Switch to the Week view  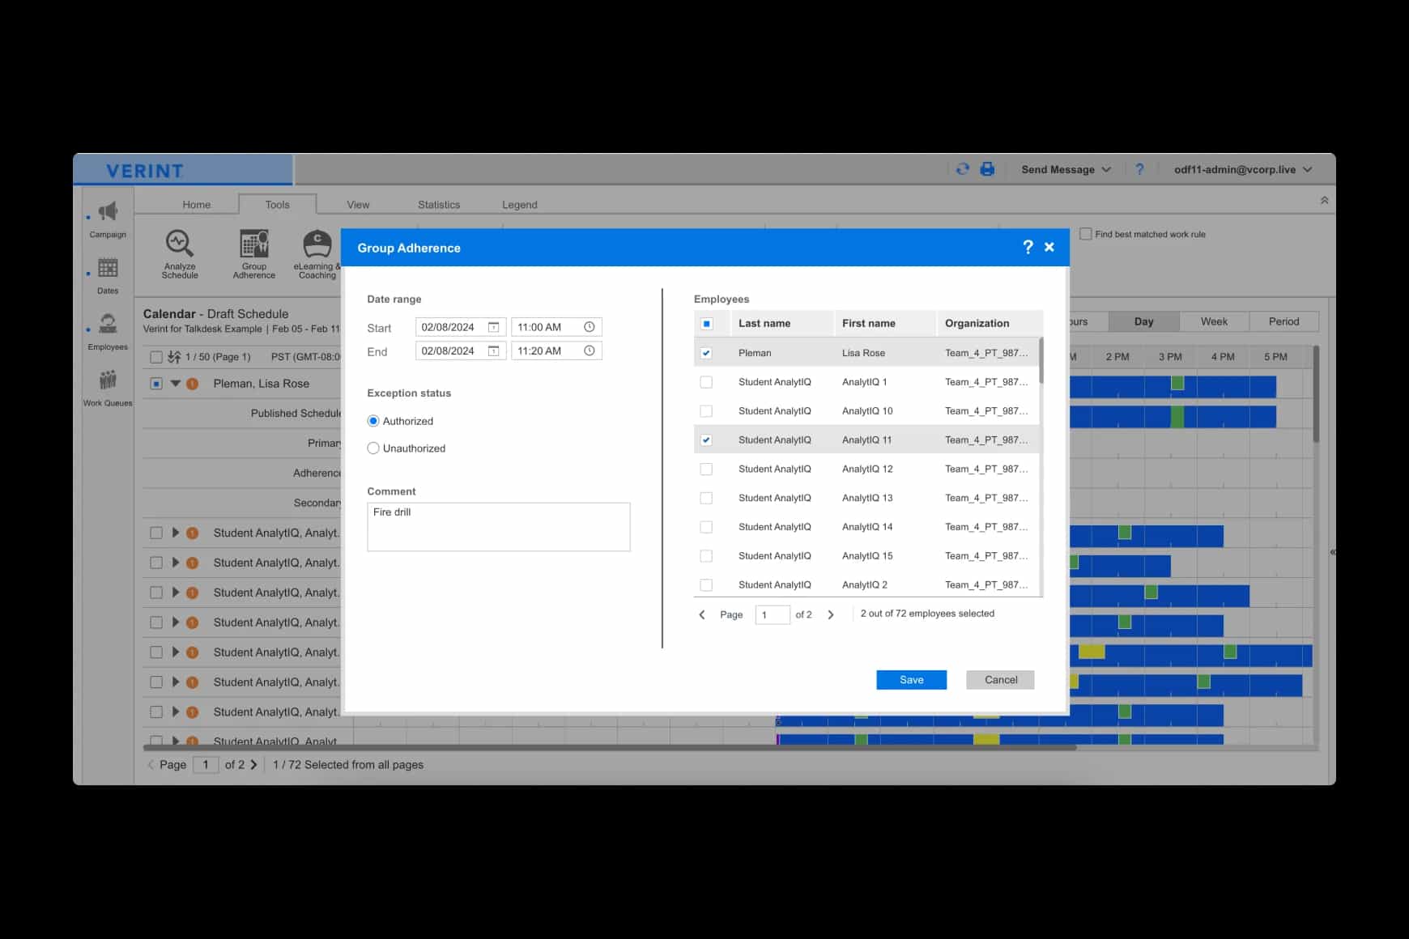pos(1213,321)
